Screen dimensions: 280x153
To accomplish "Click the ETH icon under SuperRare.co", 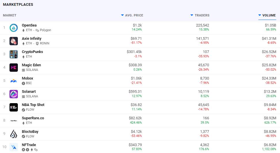I will [x=23, y=123].
